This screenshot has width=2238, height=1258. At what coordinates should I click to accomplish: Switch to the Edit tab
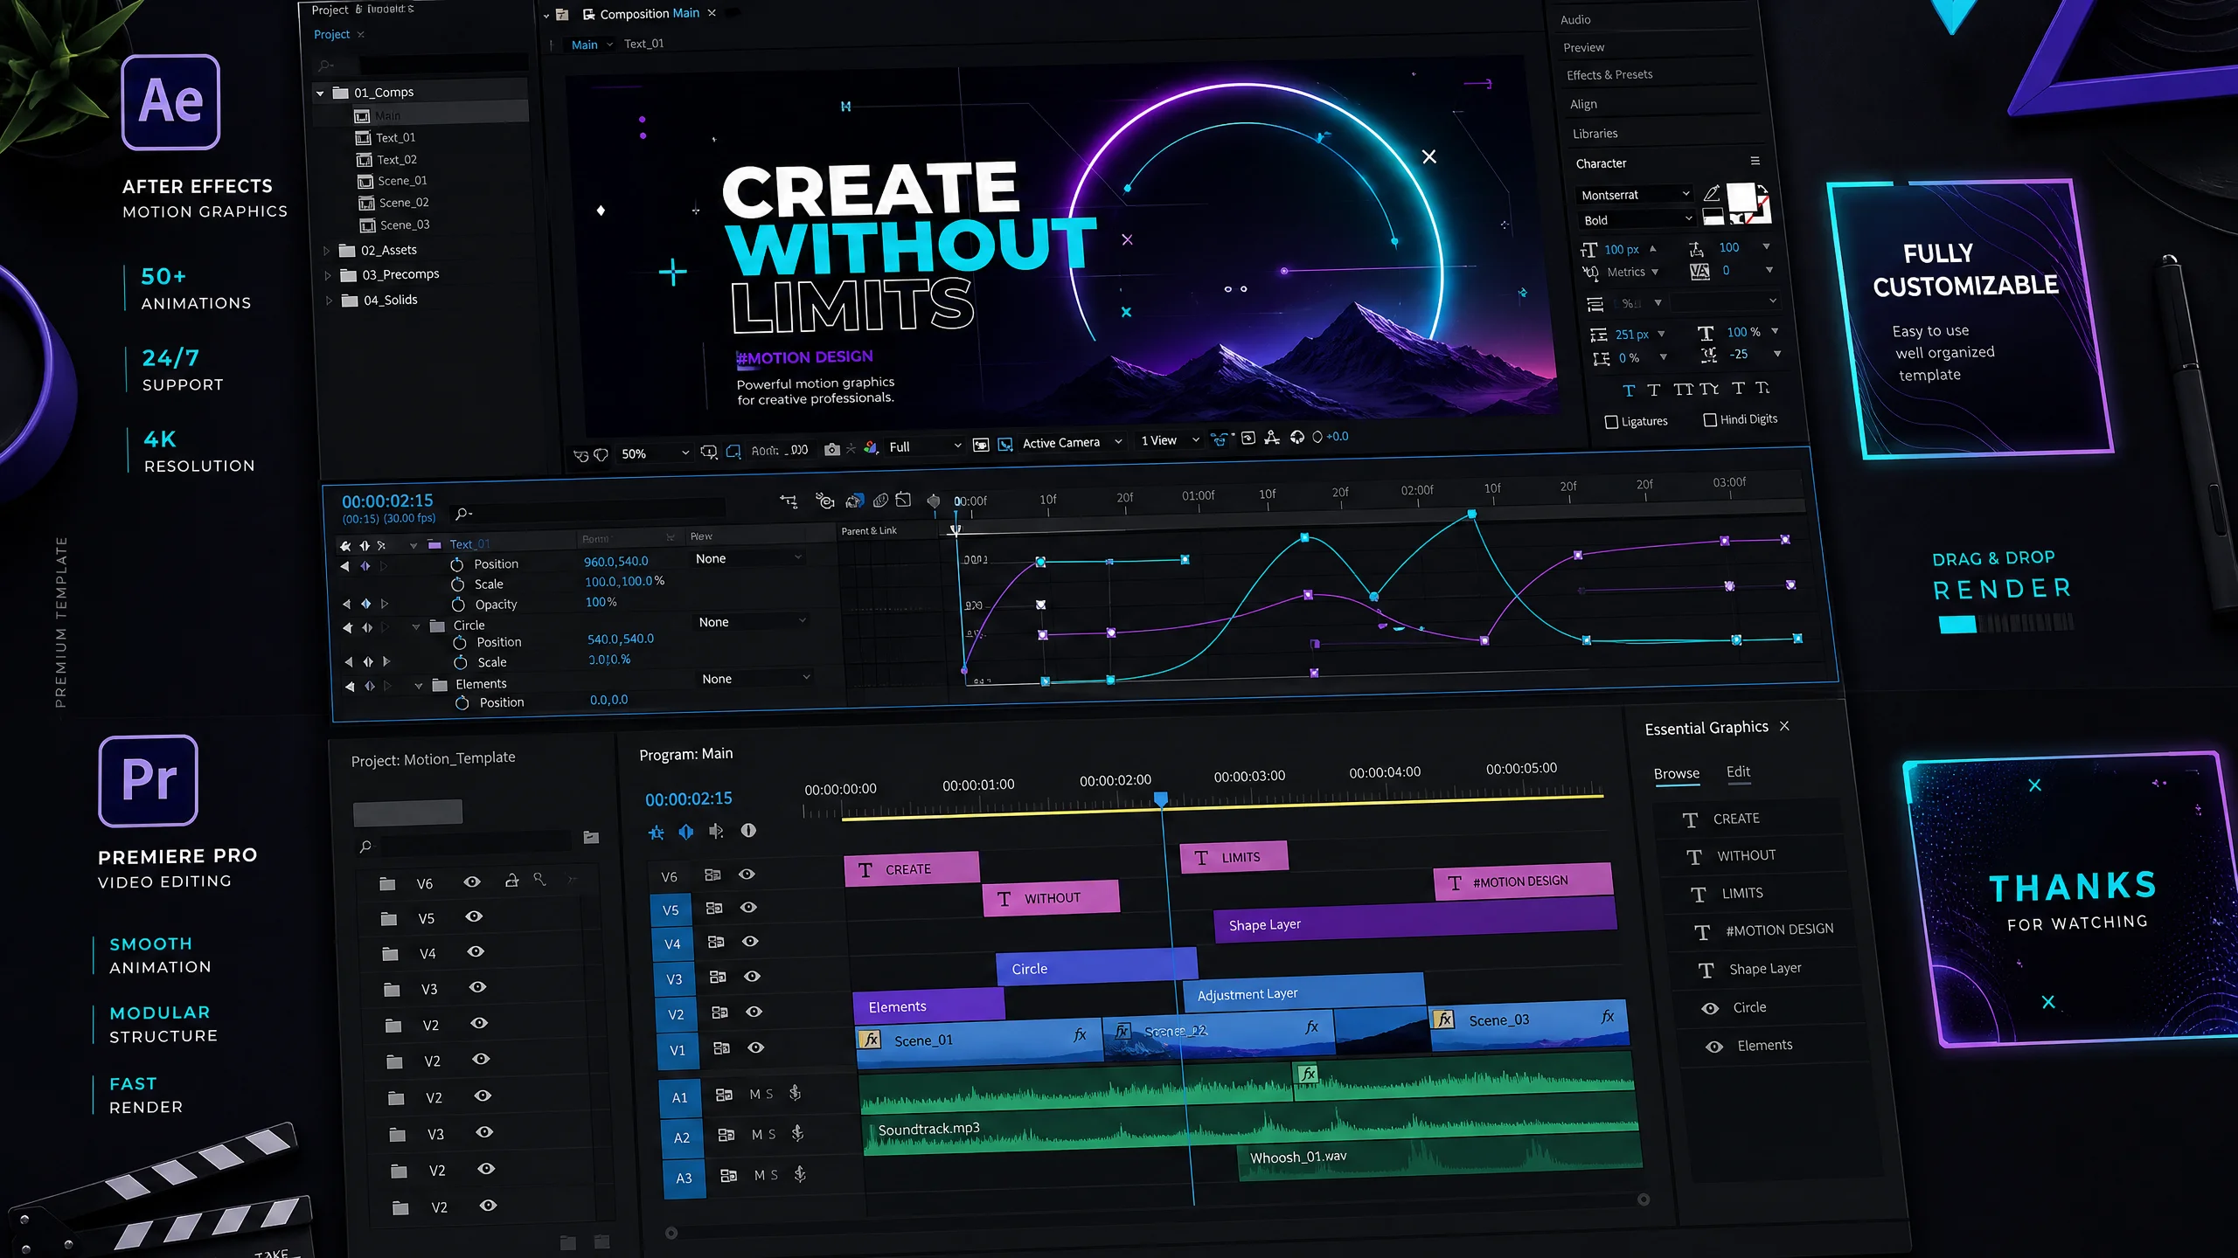pos(1738,771)
